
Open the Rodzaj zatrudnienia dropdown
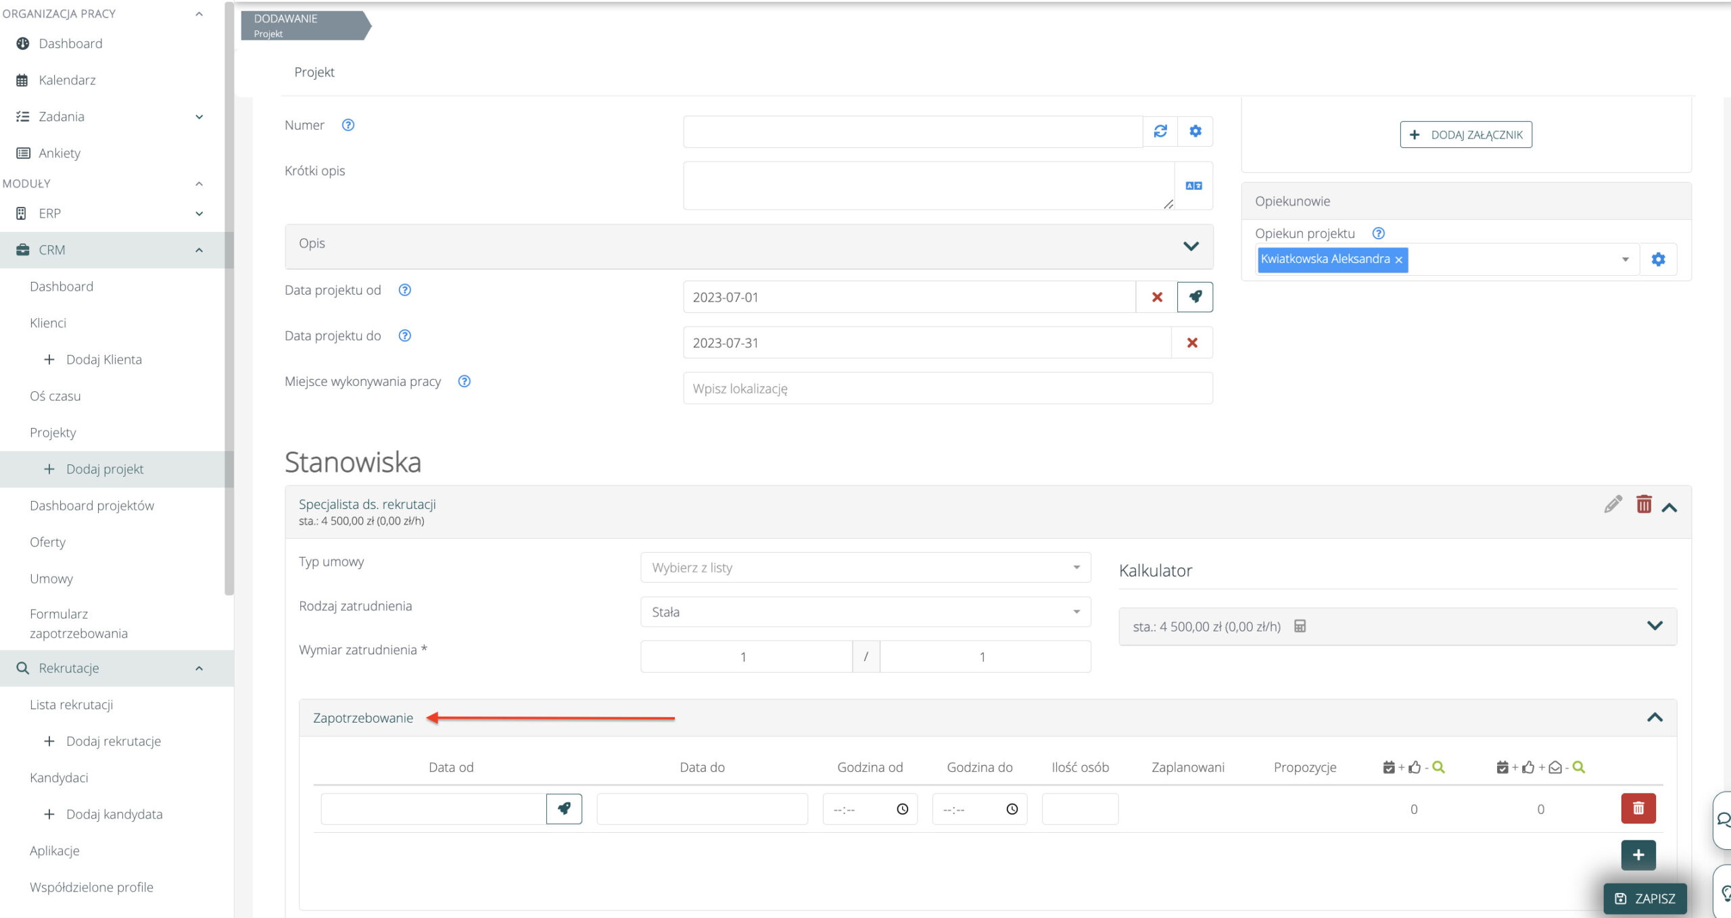(865, 612)
